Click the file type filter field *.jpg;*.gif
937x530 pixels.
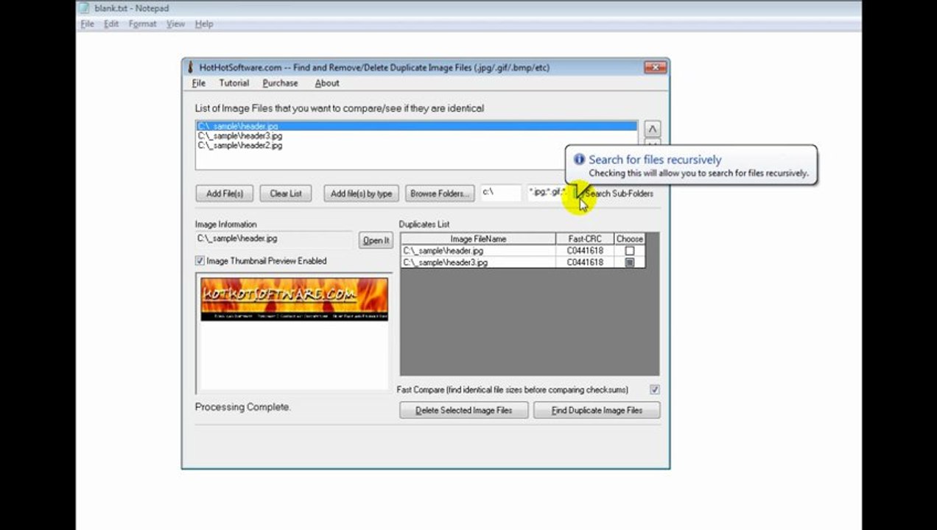[x=548, y=193]
